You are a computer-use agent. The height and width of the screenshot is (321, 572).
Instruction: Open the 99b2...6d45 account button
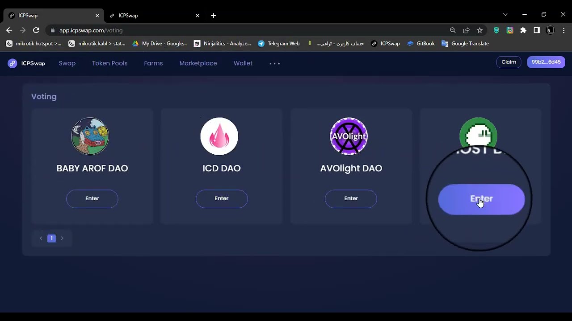coord(546,62)
